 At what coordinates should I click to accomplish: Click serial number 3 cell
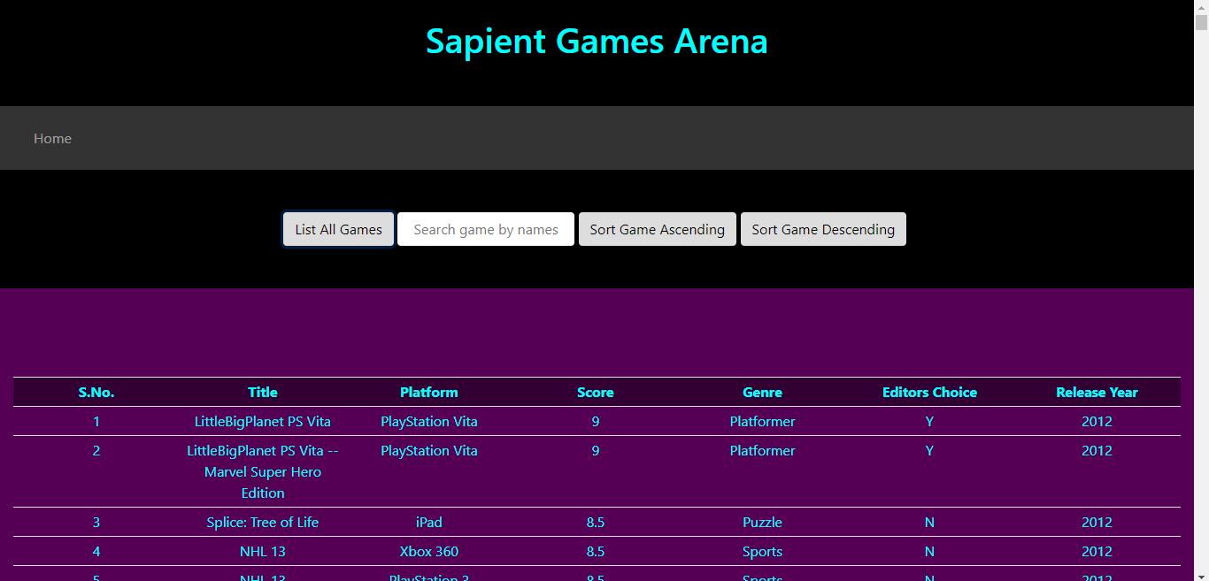tap(96, 522)
